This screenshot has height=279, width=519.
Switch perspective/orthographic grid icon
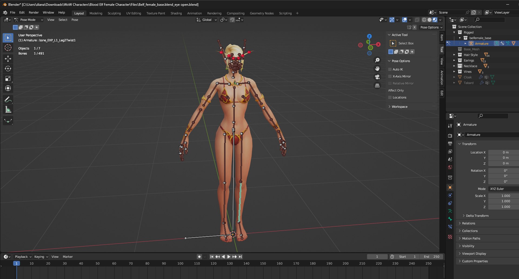pyautogui.click(x=377, y=86)
